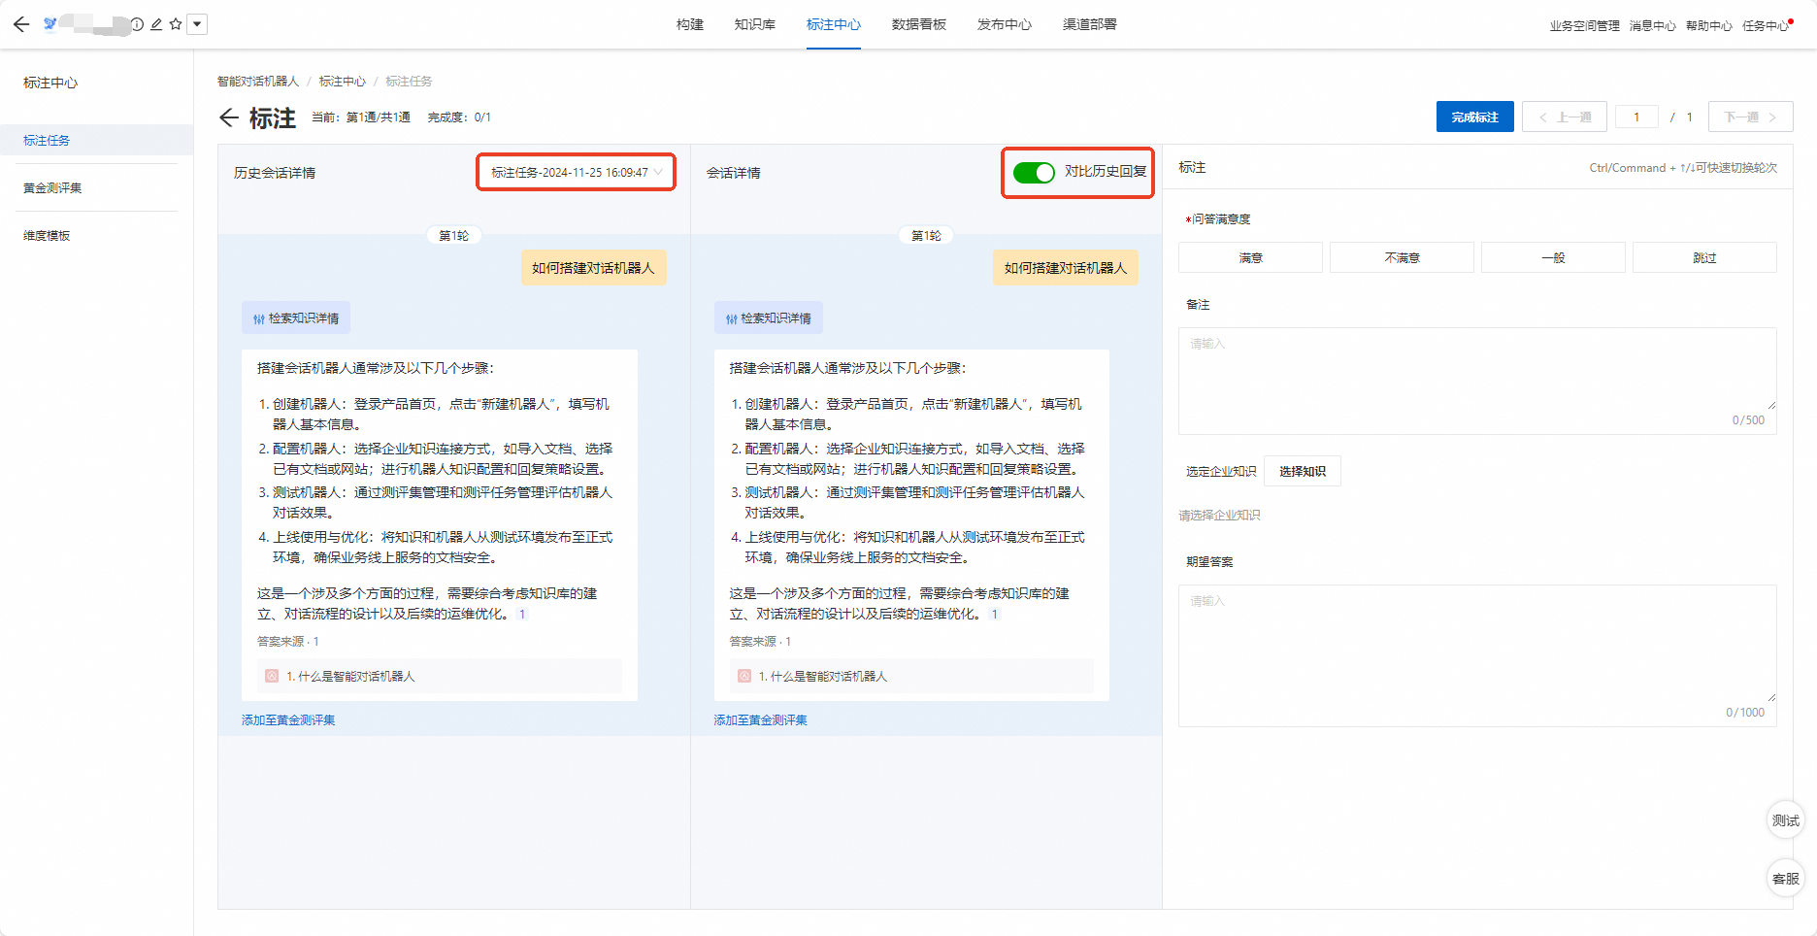The image size is (1817, 936).
Task: Rate the answer as 满意
Action: tap(1250, 257)
